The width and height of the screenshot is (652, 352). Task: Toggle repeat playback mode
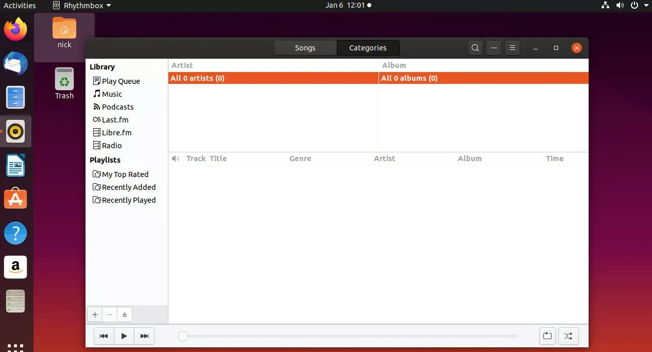[x=547, y=336]
